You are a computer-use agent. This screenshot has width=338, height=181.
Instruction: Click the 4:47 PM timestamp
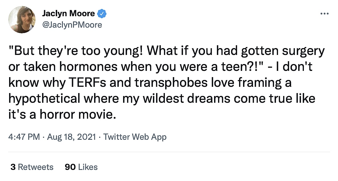click(24, 137)
